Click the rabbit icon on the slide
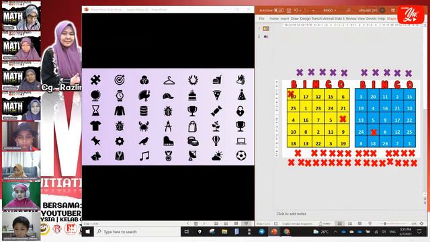 [95, 156]
